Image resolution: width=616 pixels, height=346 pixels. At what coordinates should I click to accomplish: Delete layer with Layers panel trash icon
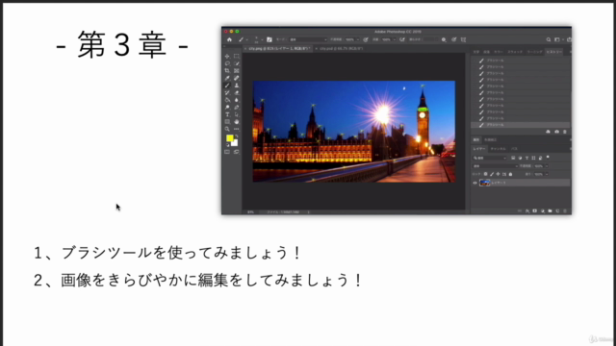[x=565, y=211]
